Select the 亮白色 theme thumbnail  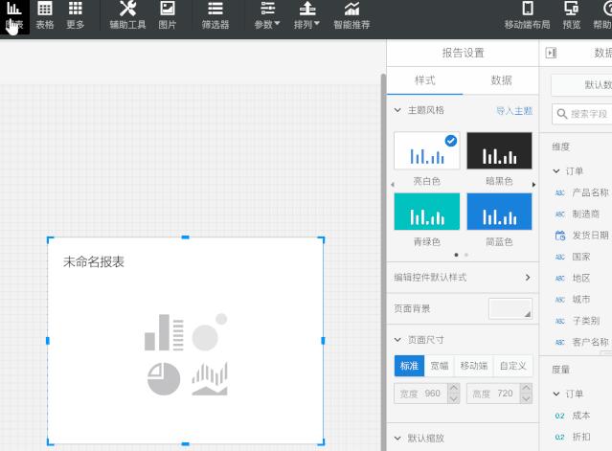click(426, 150)
